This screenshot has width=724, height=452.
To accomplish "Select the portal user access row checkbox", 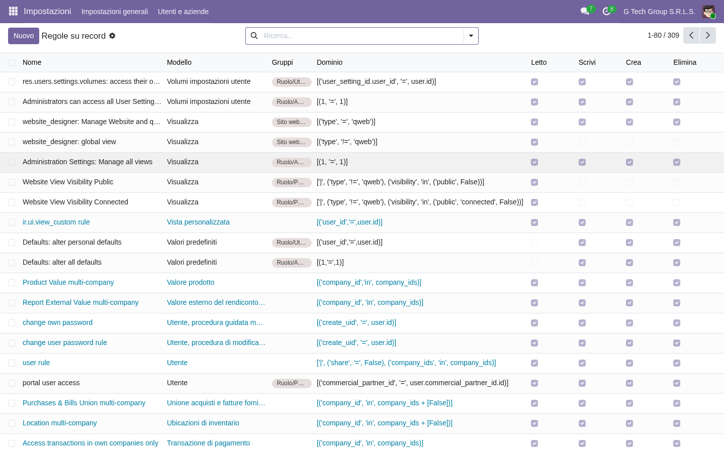I will (12, 383).
